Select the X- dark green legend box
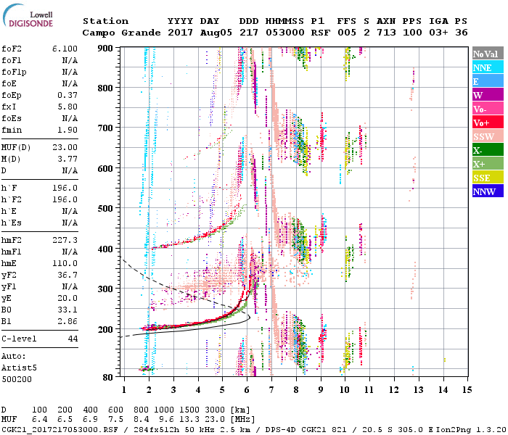508x435 pixels. click(487, 150)
